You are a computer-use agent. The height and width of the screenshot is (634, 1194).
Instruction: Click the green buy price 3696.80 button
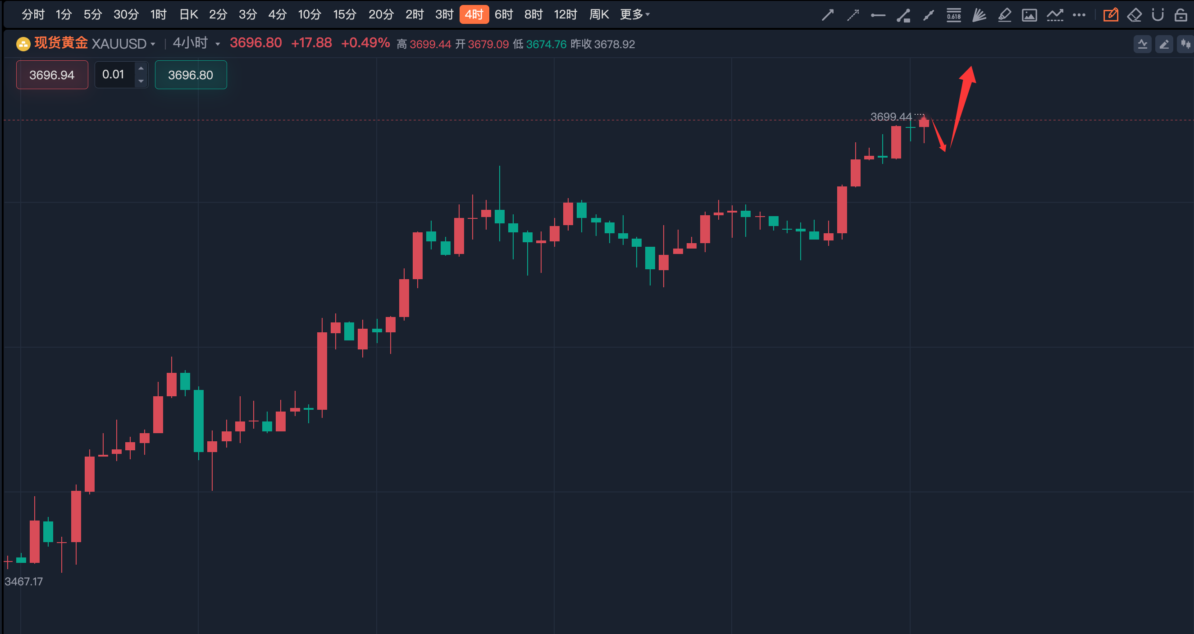point(191,75)
